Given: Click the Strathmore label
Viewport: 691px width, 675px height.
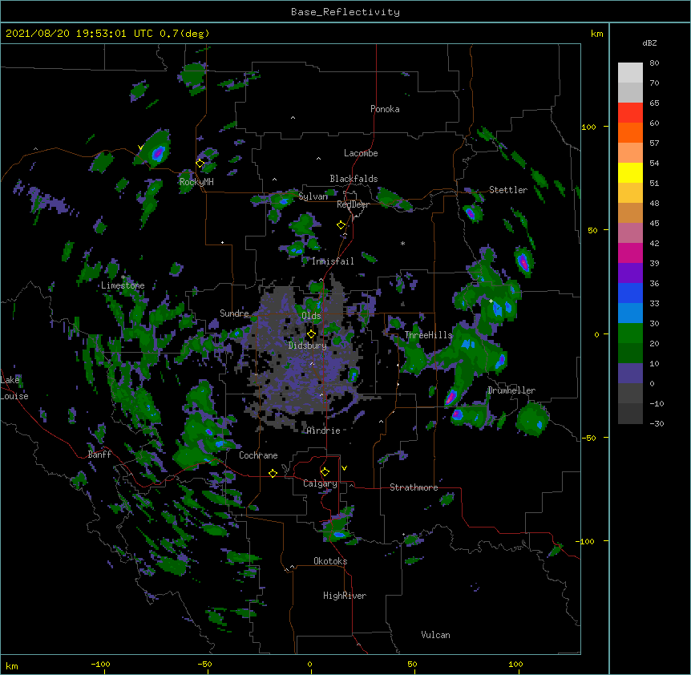Looking at the screenshot, I should click(414, 487).
